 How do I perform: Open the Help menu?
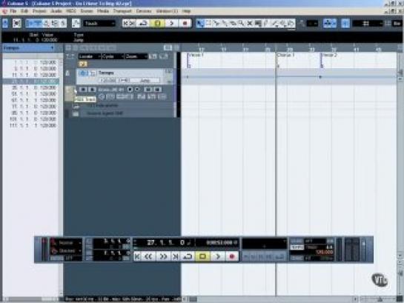pyautogui.click(x=186, y=11)
